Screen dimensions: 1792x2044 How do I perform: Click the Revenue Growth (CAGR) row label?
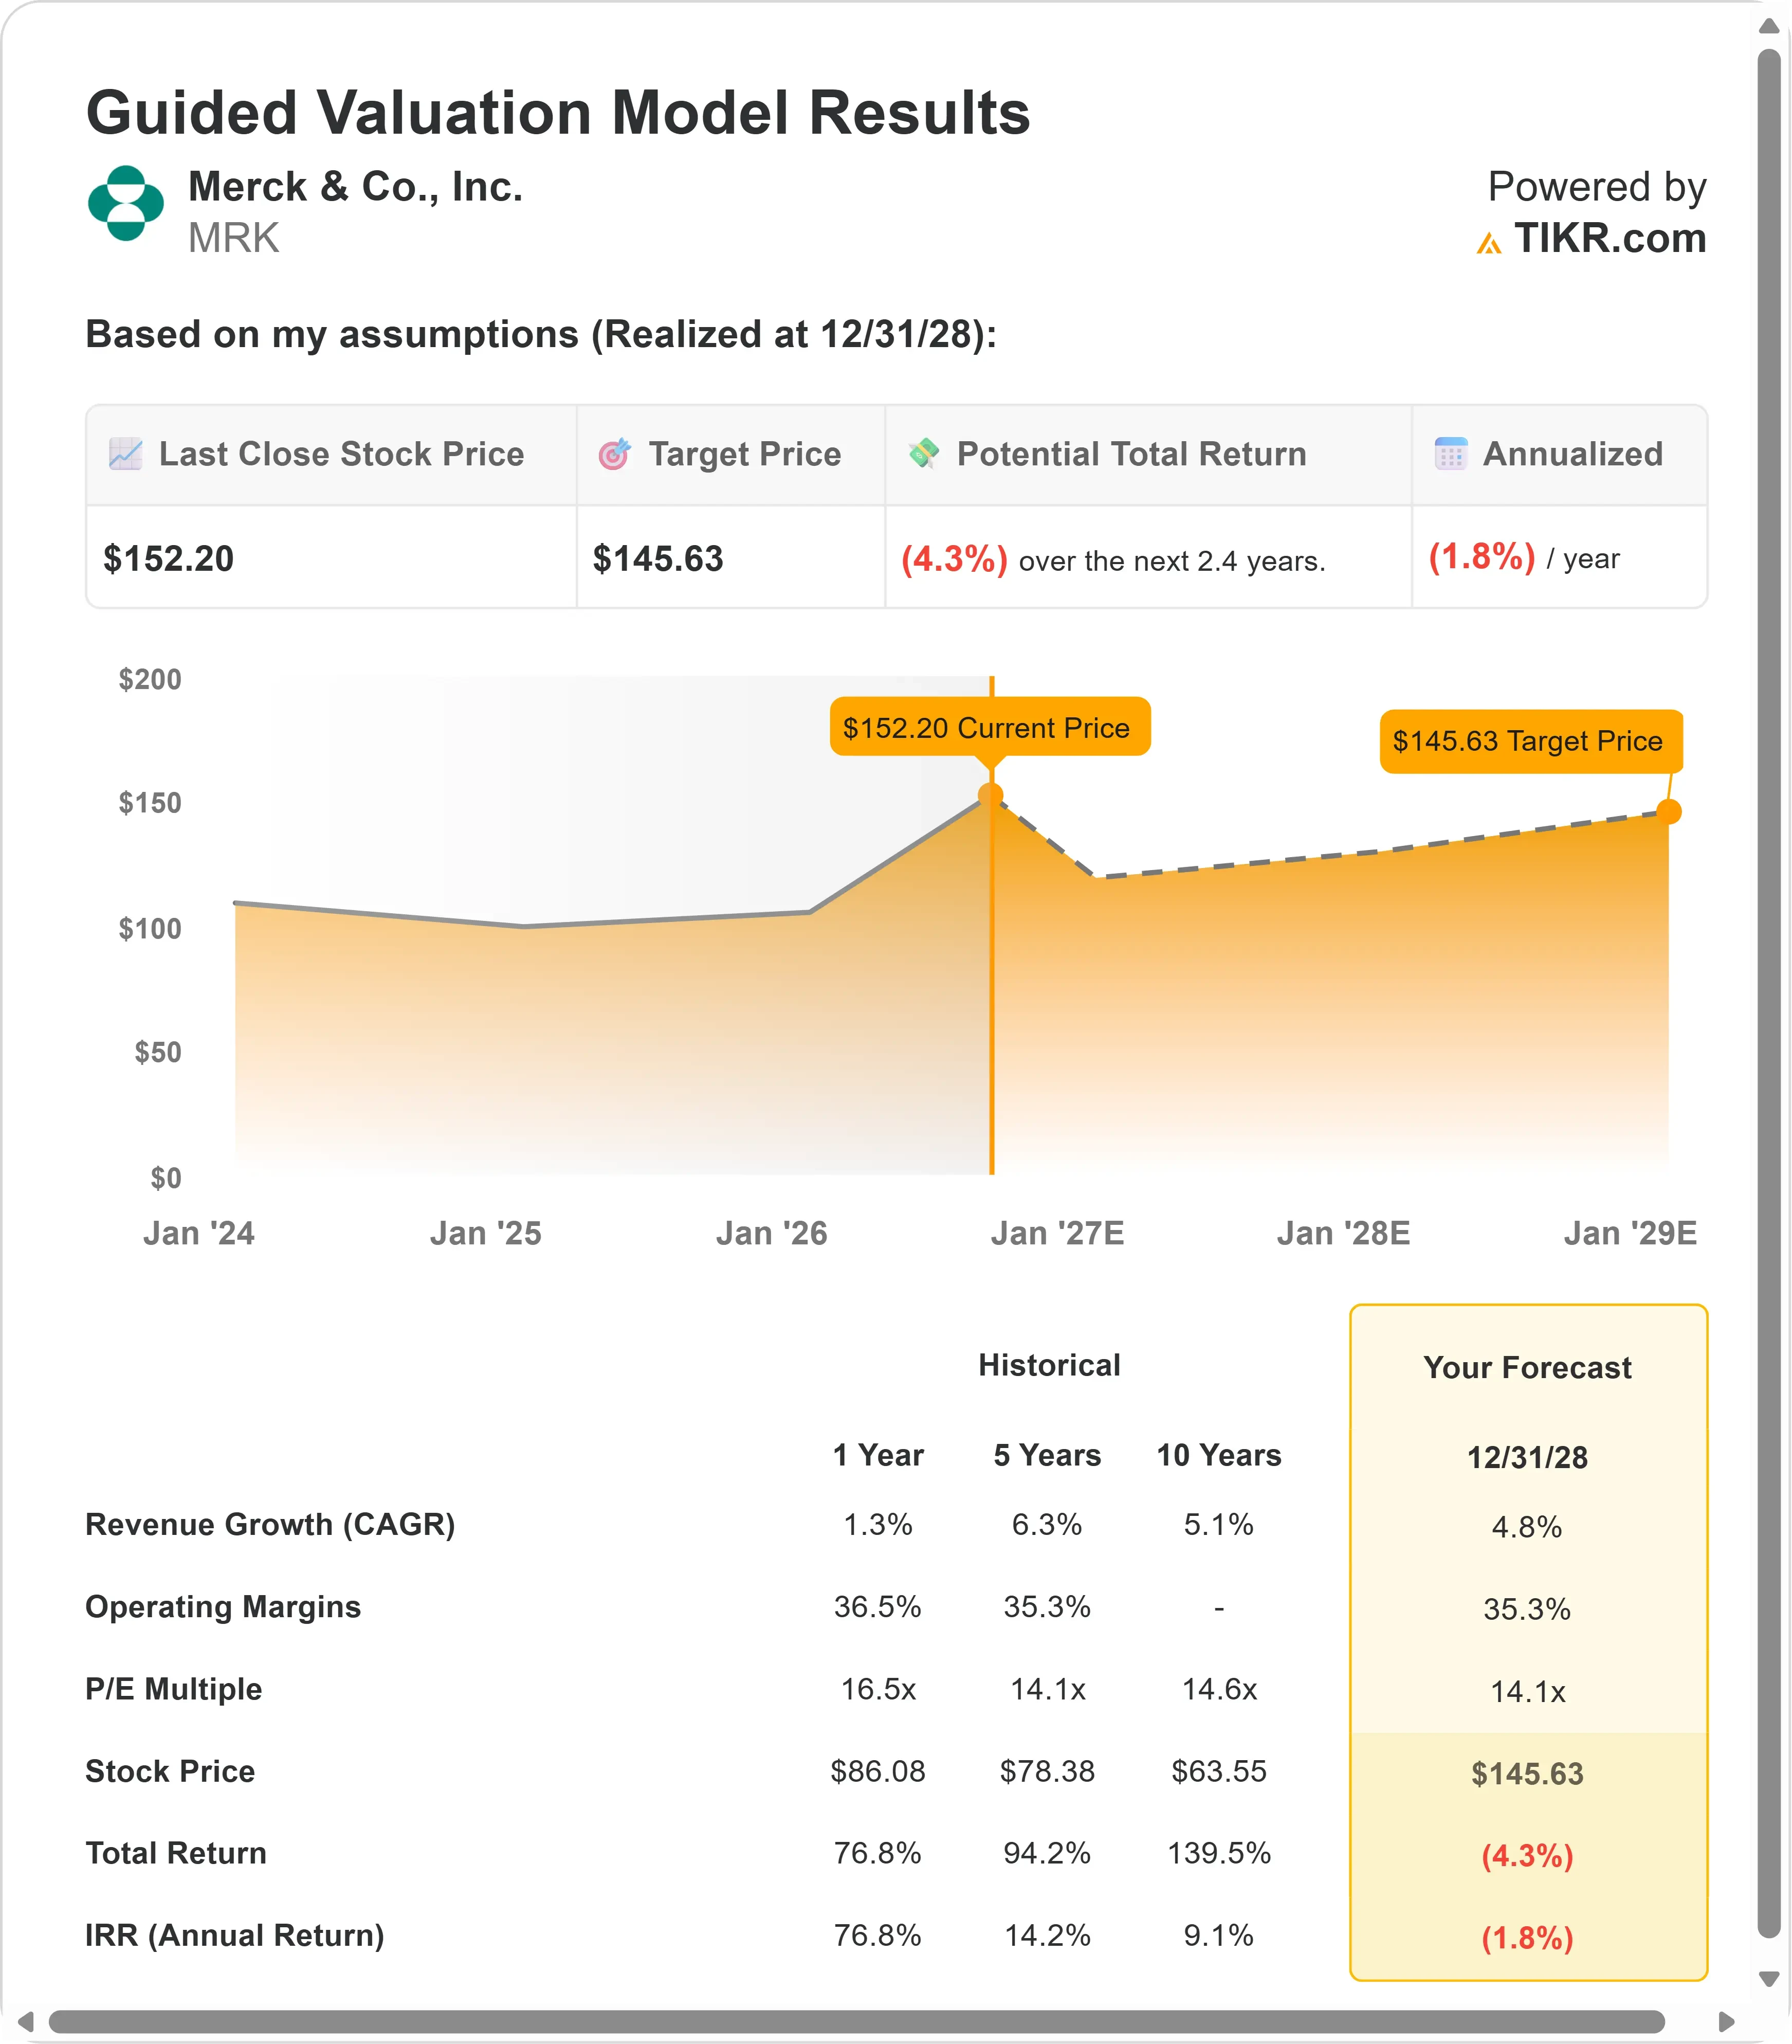pos(271,1524)
